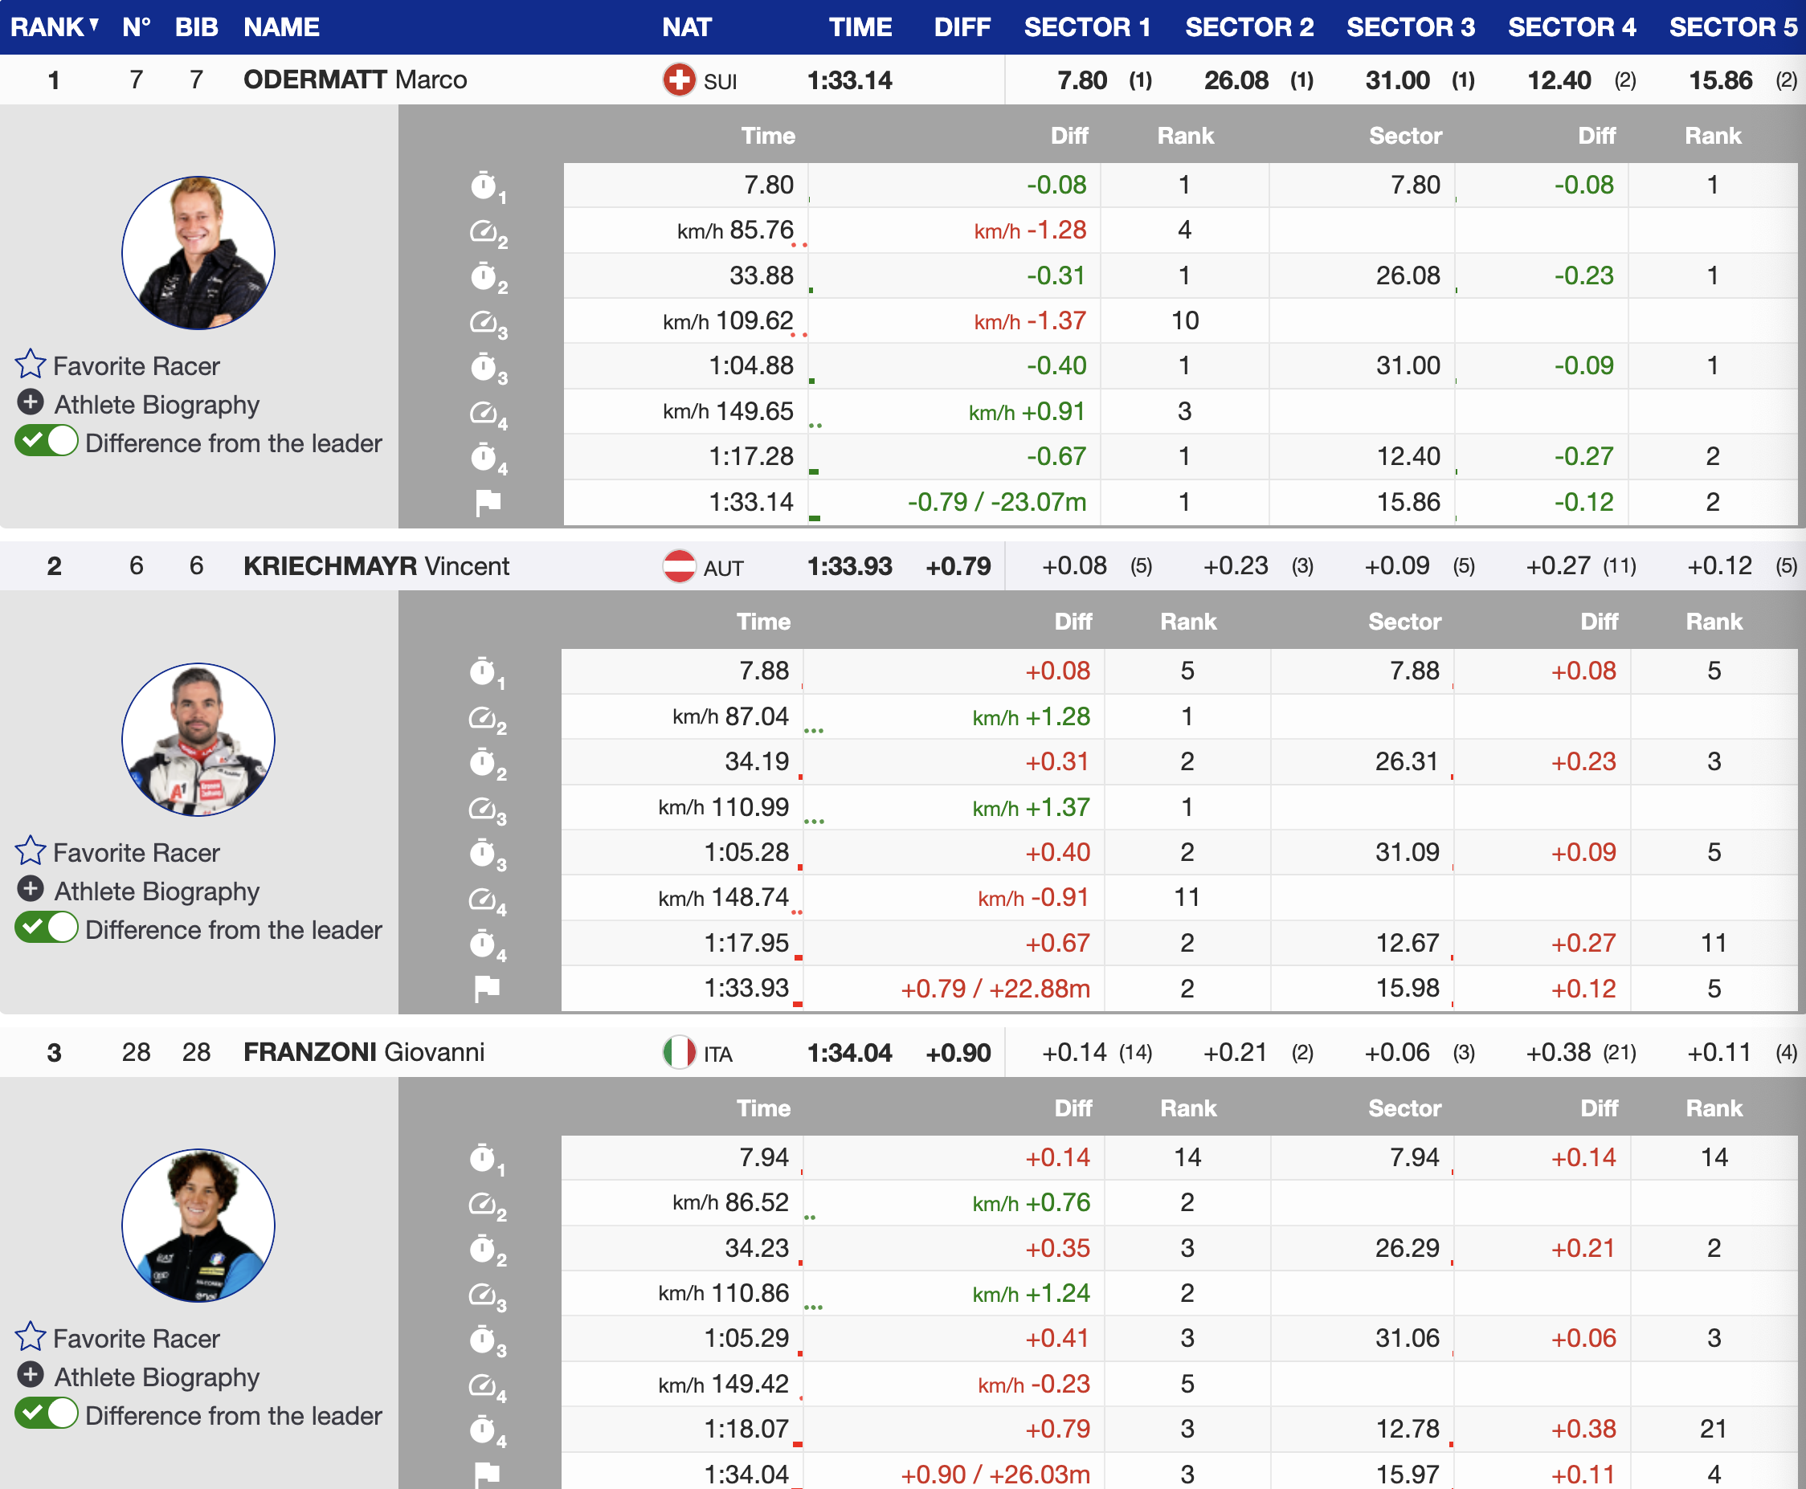Click finish flag icon in Odermatt's table
This screenshot has width=1806, height=1489.
click(488, 503)
